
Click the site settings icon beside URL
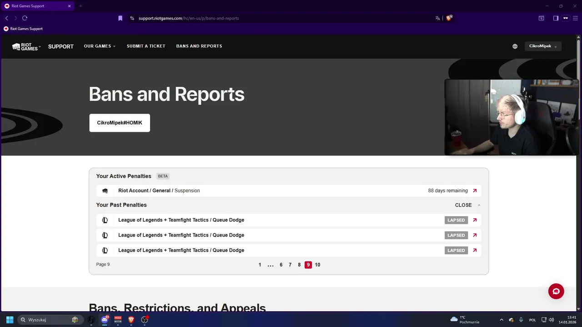click(132, 18)
